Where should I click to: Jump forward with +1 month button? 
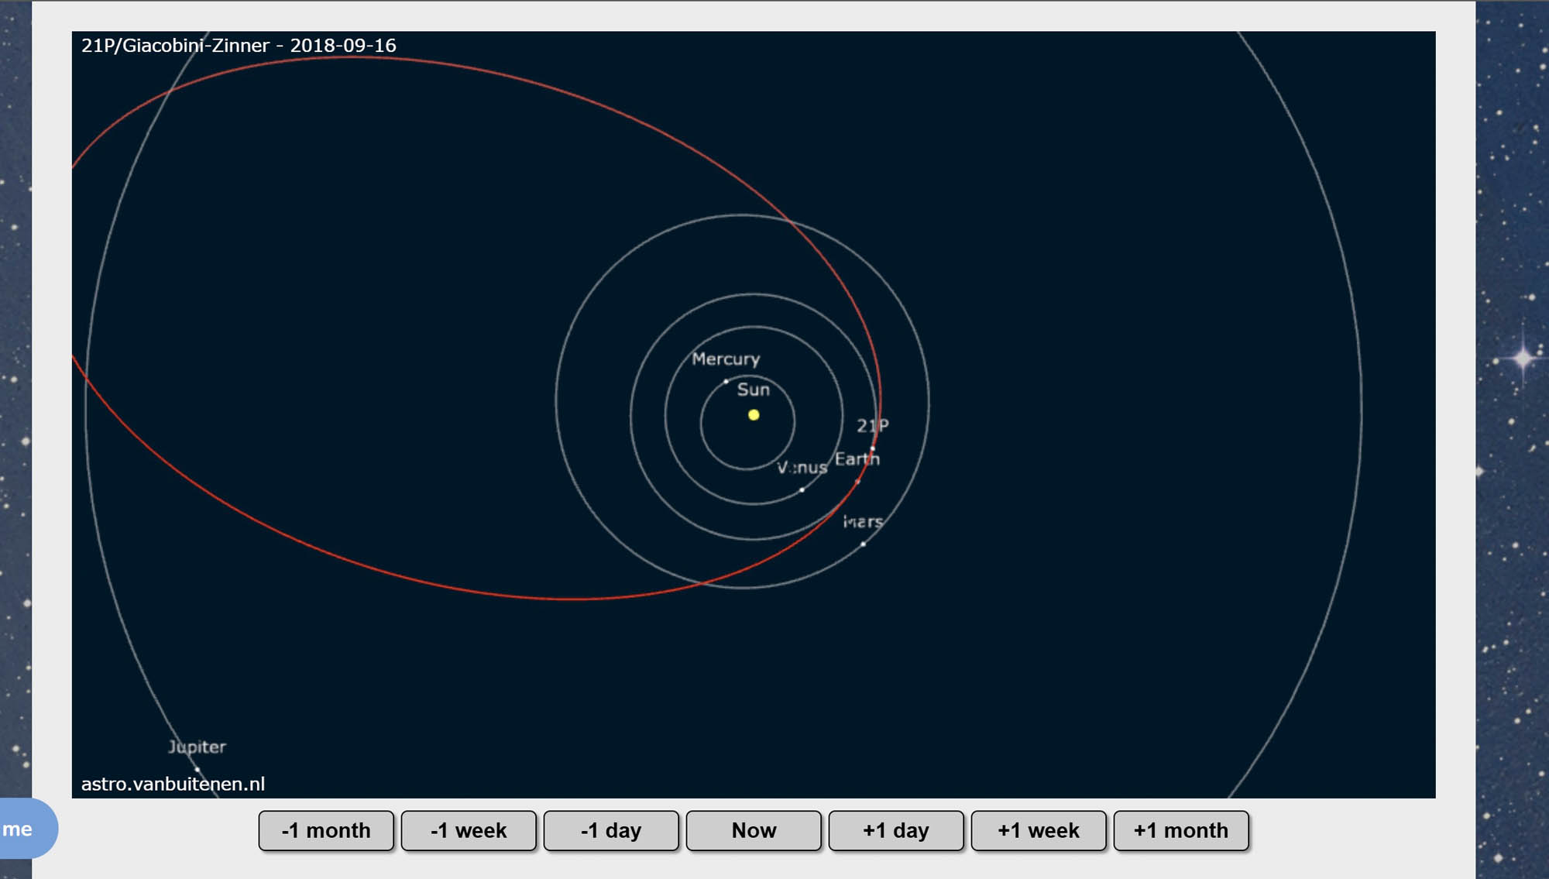point(1181,830)
